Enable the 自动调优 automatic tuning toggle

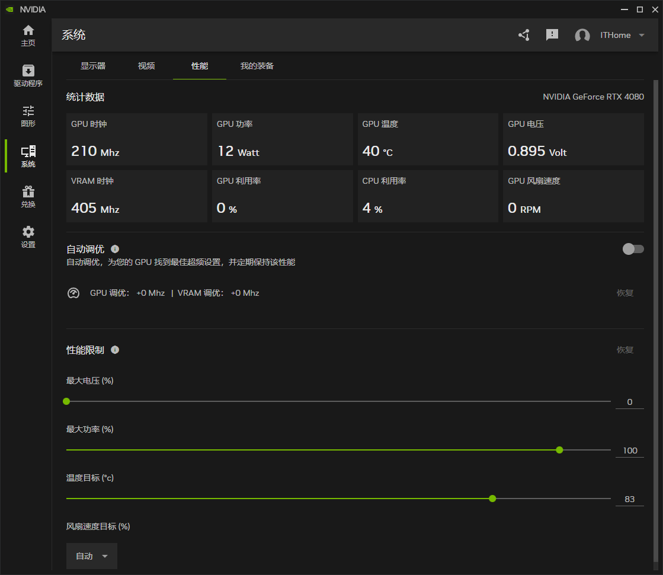click(x=632, y=250)
